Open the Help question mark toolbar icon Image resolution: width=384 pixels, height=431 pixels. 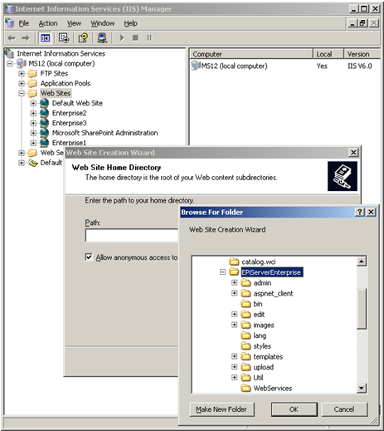(x=83, y=38)
